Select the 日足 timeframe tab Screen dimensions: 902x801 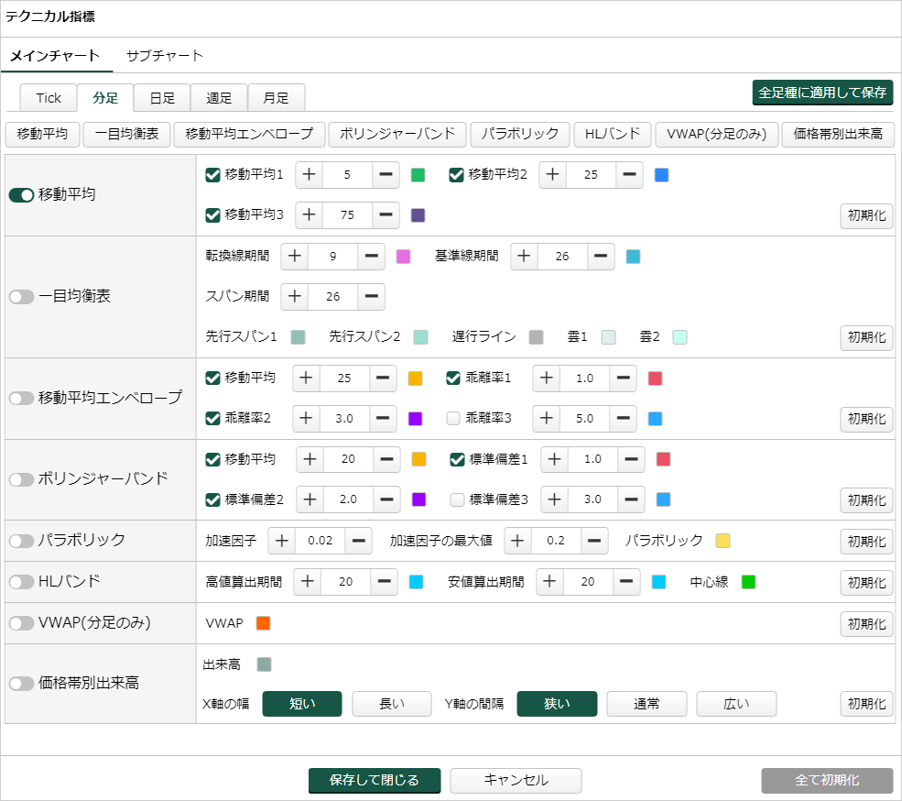pyautogui.click(x=162, y=98)
